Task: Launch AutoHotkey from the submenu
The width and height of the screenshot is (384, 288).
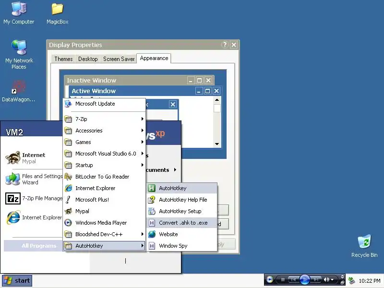Action: tap(182, 188)
